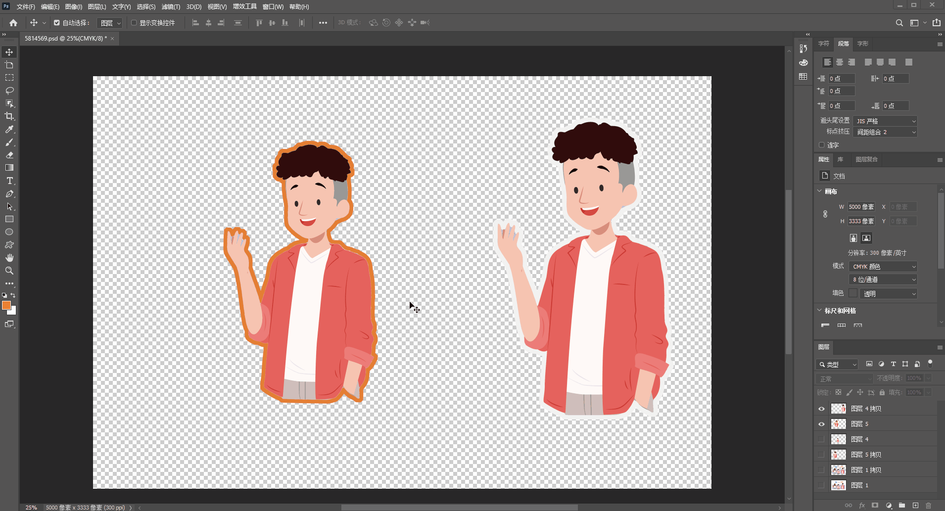
Task: Open the Edit Toolbar ellipsis
Action: (x=9, y=283)
